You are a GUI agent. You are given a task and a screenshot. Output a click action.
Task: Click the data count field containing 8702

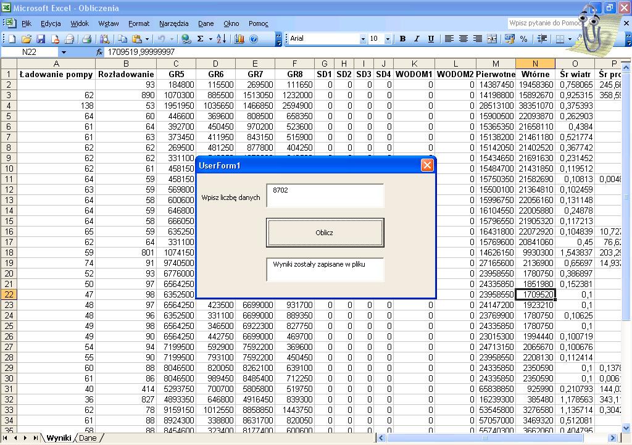click(325, 196)
